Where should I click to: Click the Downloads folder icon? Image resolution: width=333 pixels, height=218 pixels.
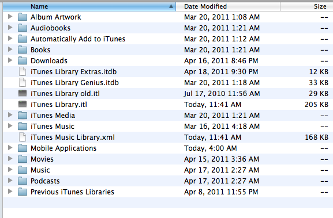pos(23,61)
